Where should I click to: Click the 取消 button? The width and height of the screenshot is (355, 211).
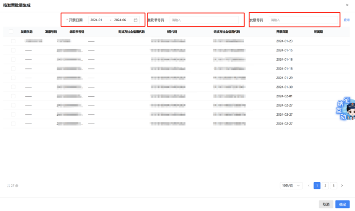(326, 204)
